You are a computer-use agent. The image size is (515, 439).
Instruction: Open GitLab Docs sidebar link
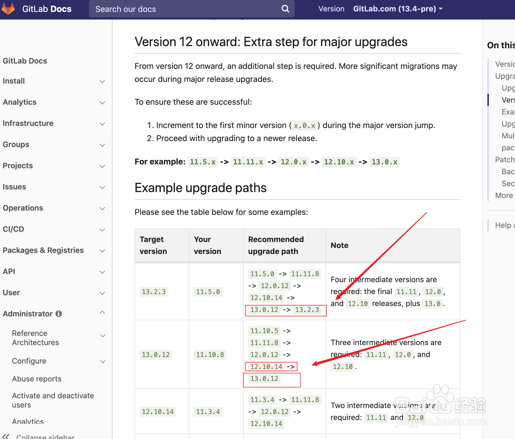25,61
